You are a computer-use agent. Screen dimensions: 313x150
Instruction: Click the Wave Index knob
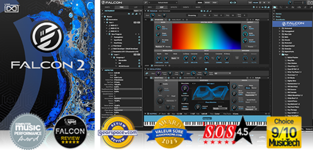pos(185,88)
